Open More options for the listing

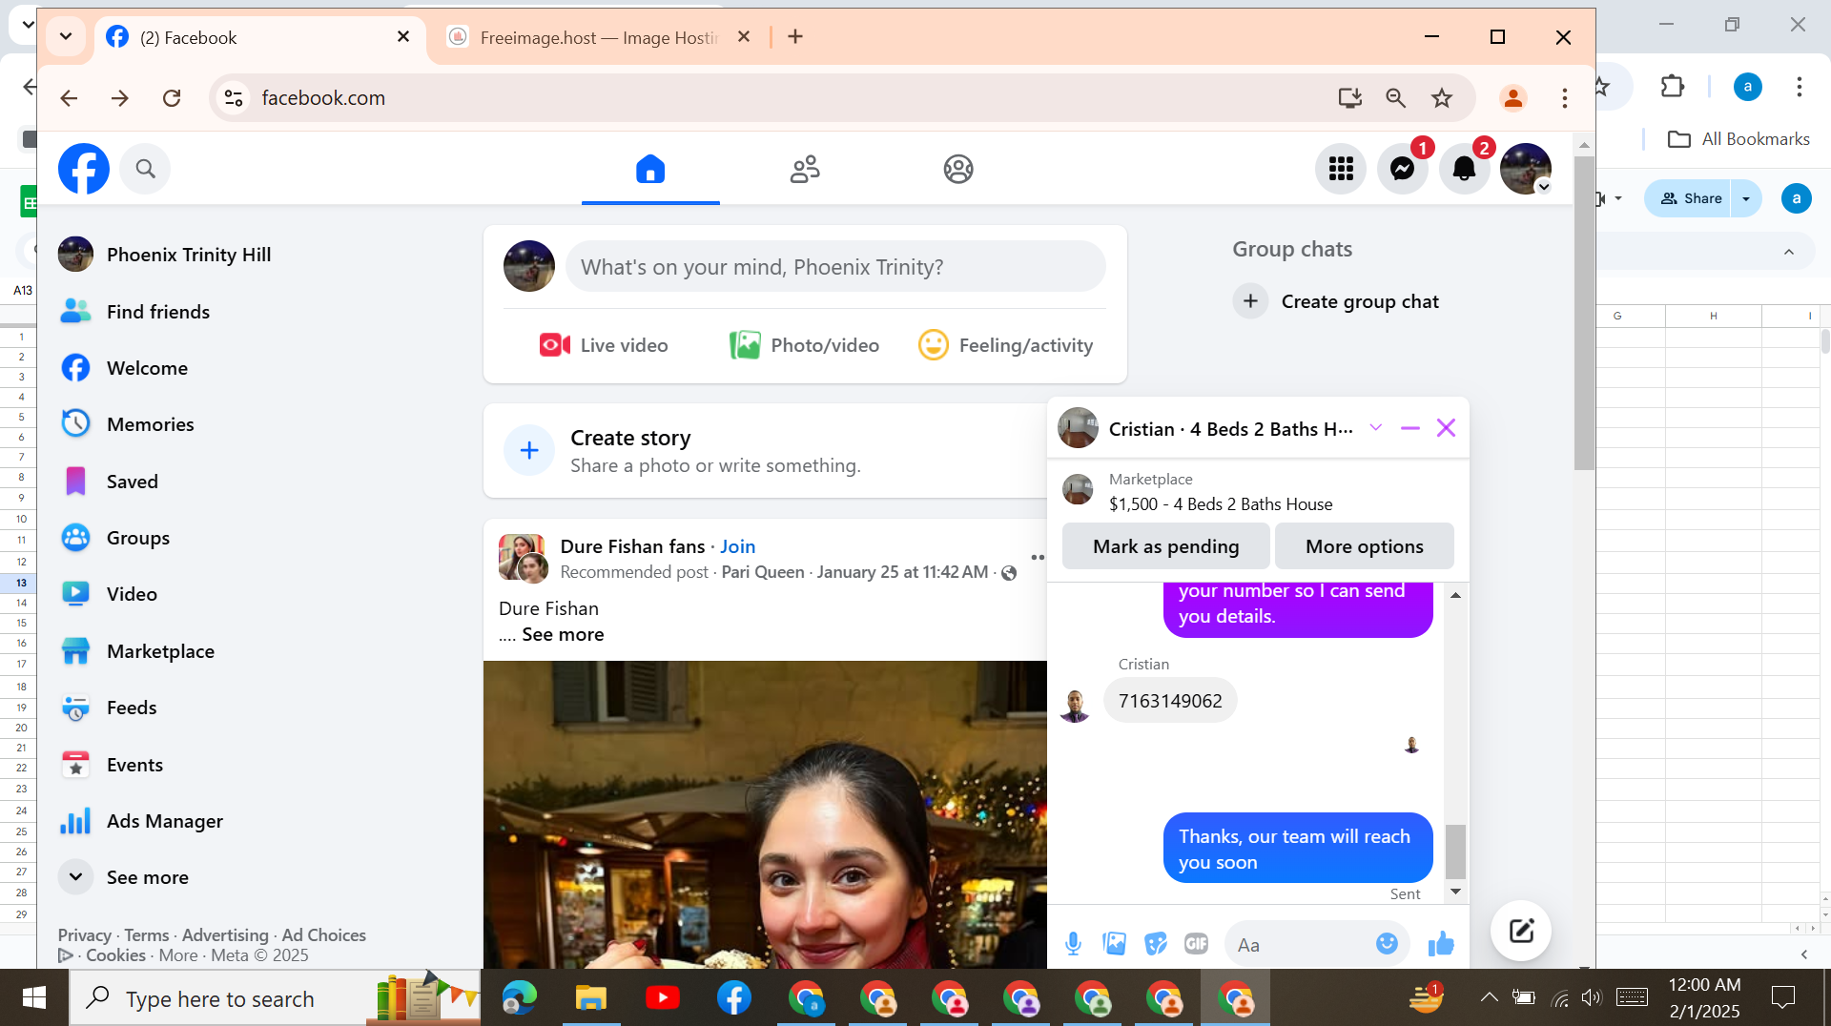point(1364,546)
